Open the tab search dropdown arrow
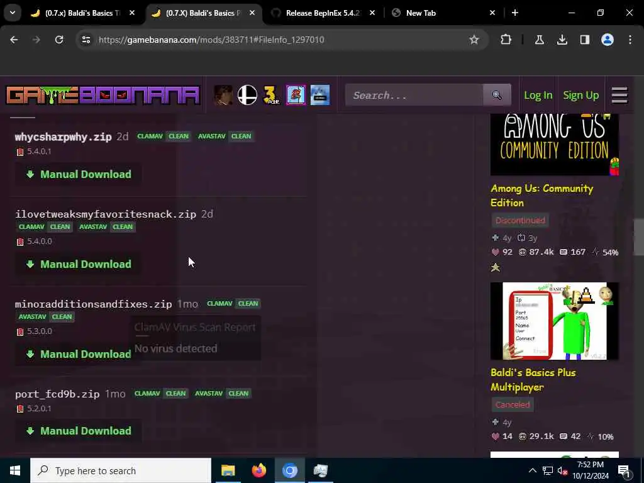 (13, 13)
